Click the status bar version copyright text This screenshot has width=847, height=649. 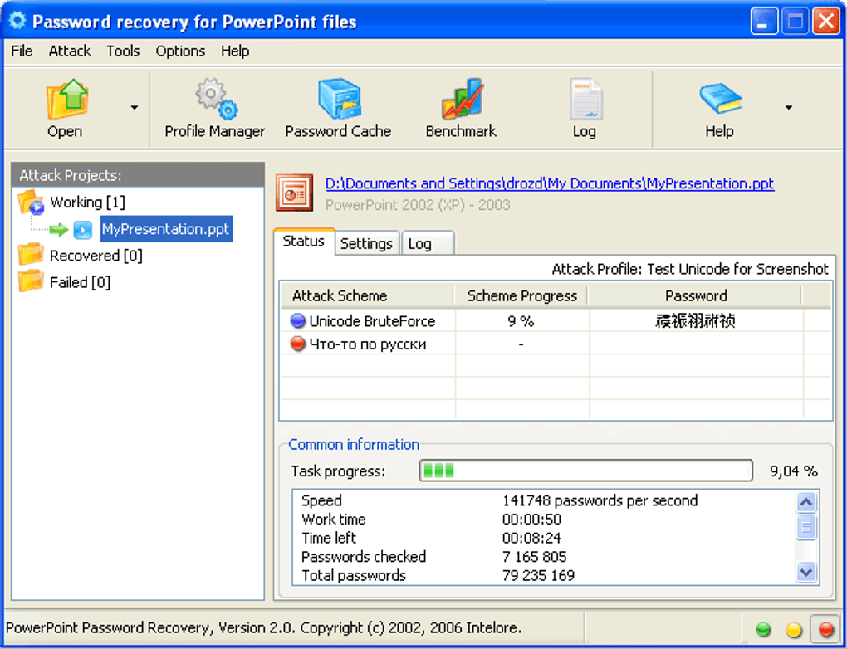pyautogui.click(x=263, y=628)
